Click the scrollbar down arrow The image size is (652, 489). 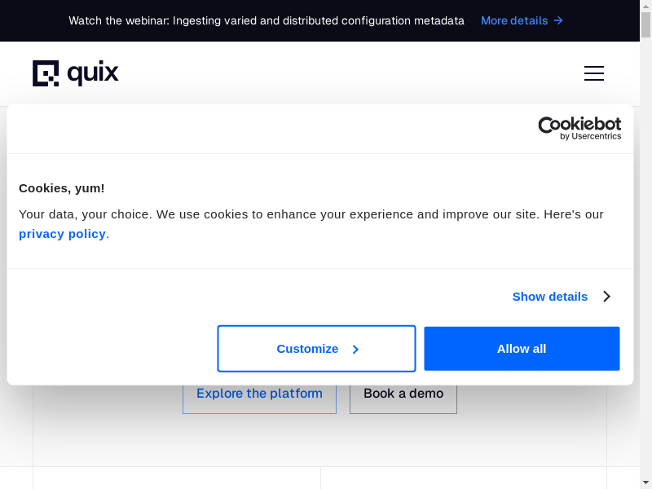(x=646, y=482)
